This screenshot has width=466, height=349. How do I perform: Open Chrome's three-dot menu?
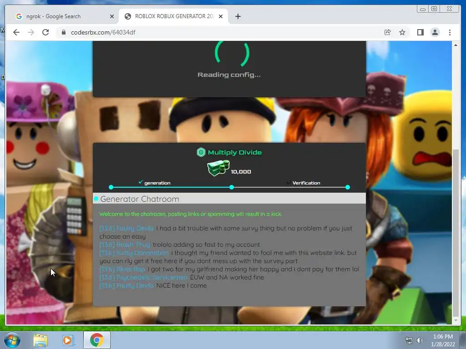(450, 32)
